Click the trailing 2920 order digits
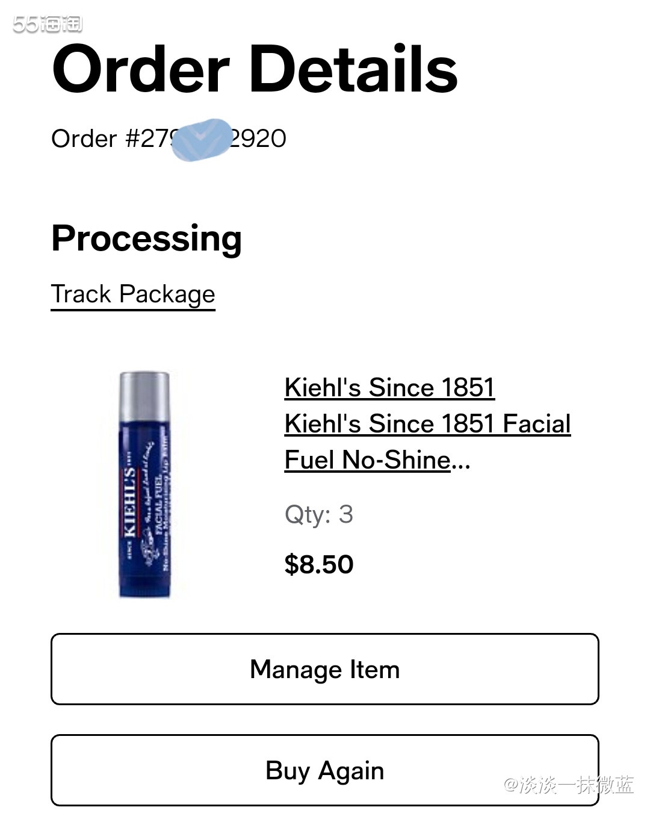 point(259,139)
